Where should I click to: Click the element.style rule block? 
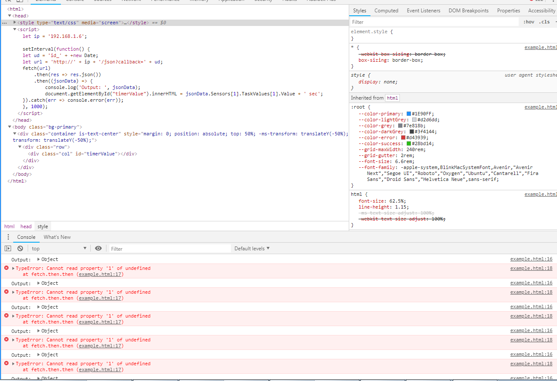453,35
